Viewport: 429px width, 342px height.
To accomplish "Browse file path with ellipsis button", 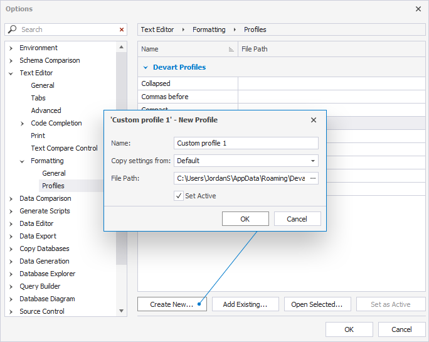I will [313, 178].
